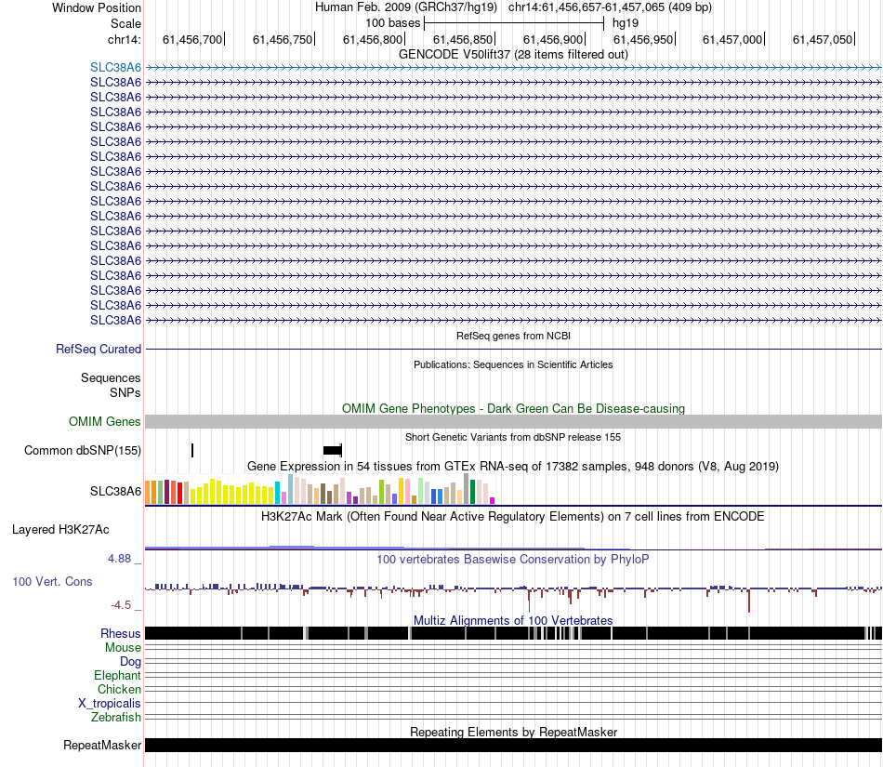Image resolution: width=883 pixels, height=767 pixels.
Task: Click the -4.5 lower PhyloP scale value
Action: (121, 605)
